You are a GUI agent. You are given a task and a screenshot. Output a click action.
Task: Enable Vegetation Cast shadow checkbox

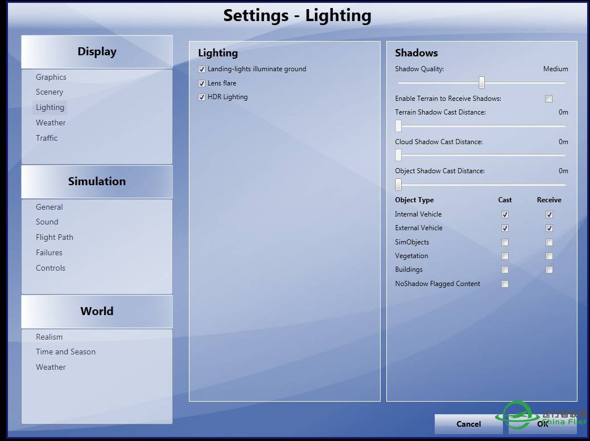[505, 256]
